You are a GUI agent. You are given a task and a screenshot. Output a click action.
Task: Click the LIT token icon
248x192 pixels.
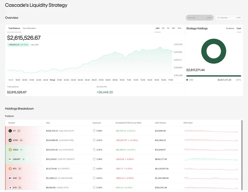pos(10,131)
